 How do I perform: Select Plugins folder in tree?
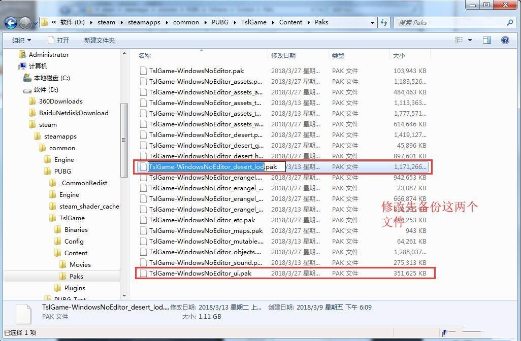(x=75, y=288)
